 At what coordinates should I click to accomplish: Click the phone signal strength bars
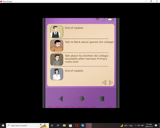(104, 20)
